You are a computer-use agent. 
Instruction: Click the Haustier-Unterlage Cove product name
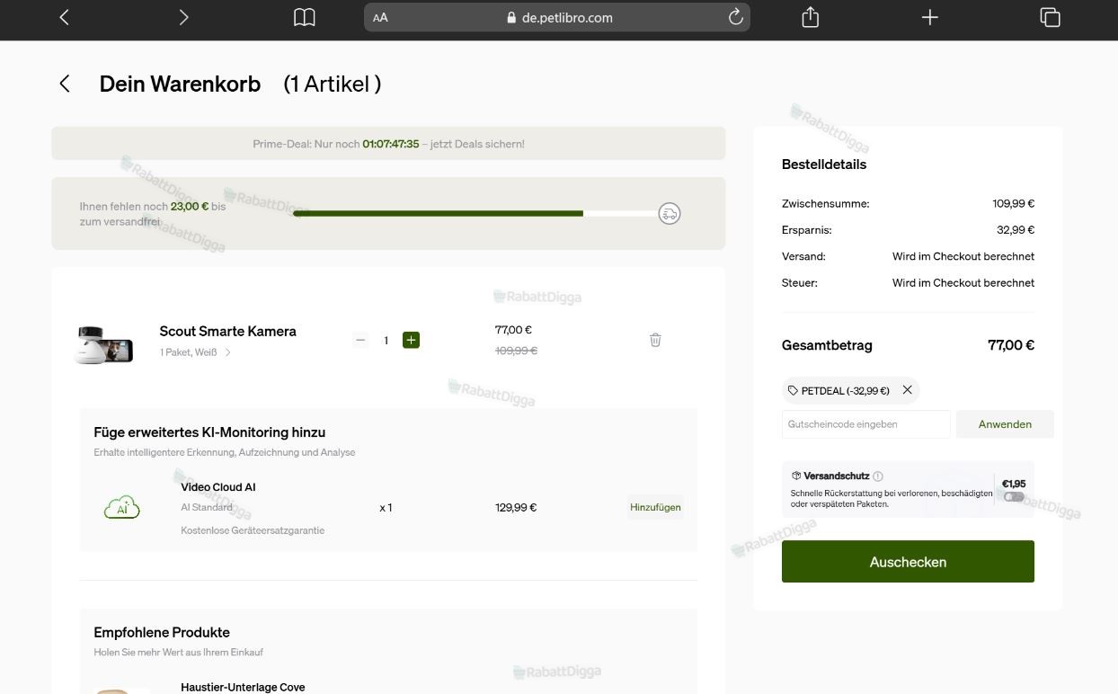point(243,687)
